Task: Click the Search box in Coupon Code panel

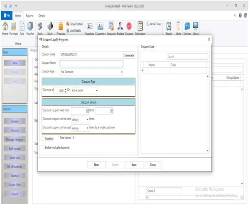Action: (x=188, y=57)
